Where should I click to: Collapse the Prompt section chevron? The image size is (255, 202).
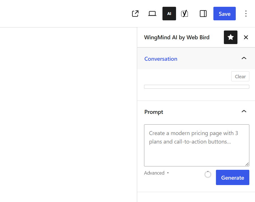pyautogui.click(x=244, y=111)
